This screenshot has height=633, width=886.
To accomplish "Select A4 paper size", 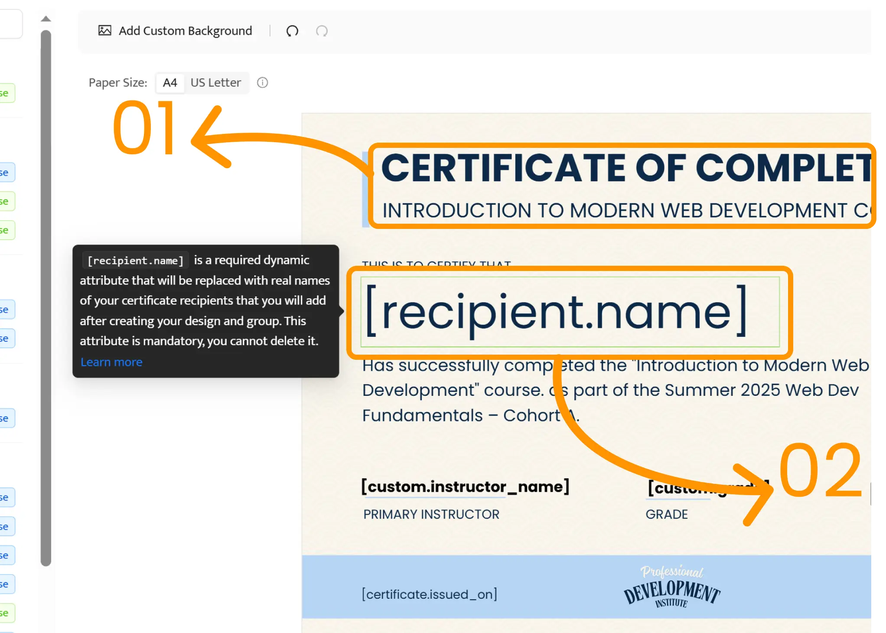I will tap(170, 82).
